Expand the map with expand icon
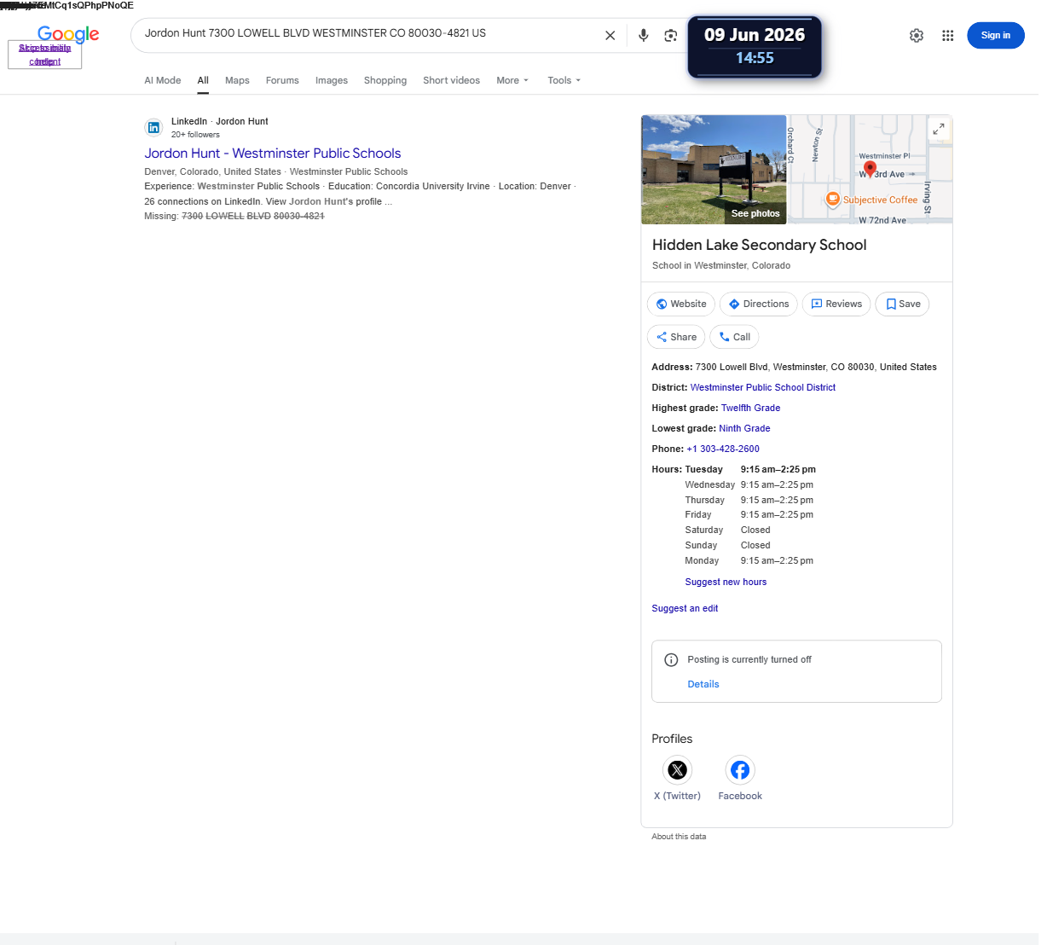Screen dimensions: 1047x945 tap(938, 129)
